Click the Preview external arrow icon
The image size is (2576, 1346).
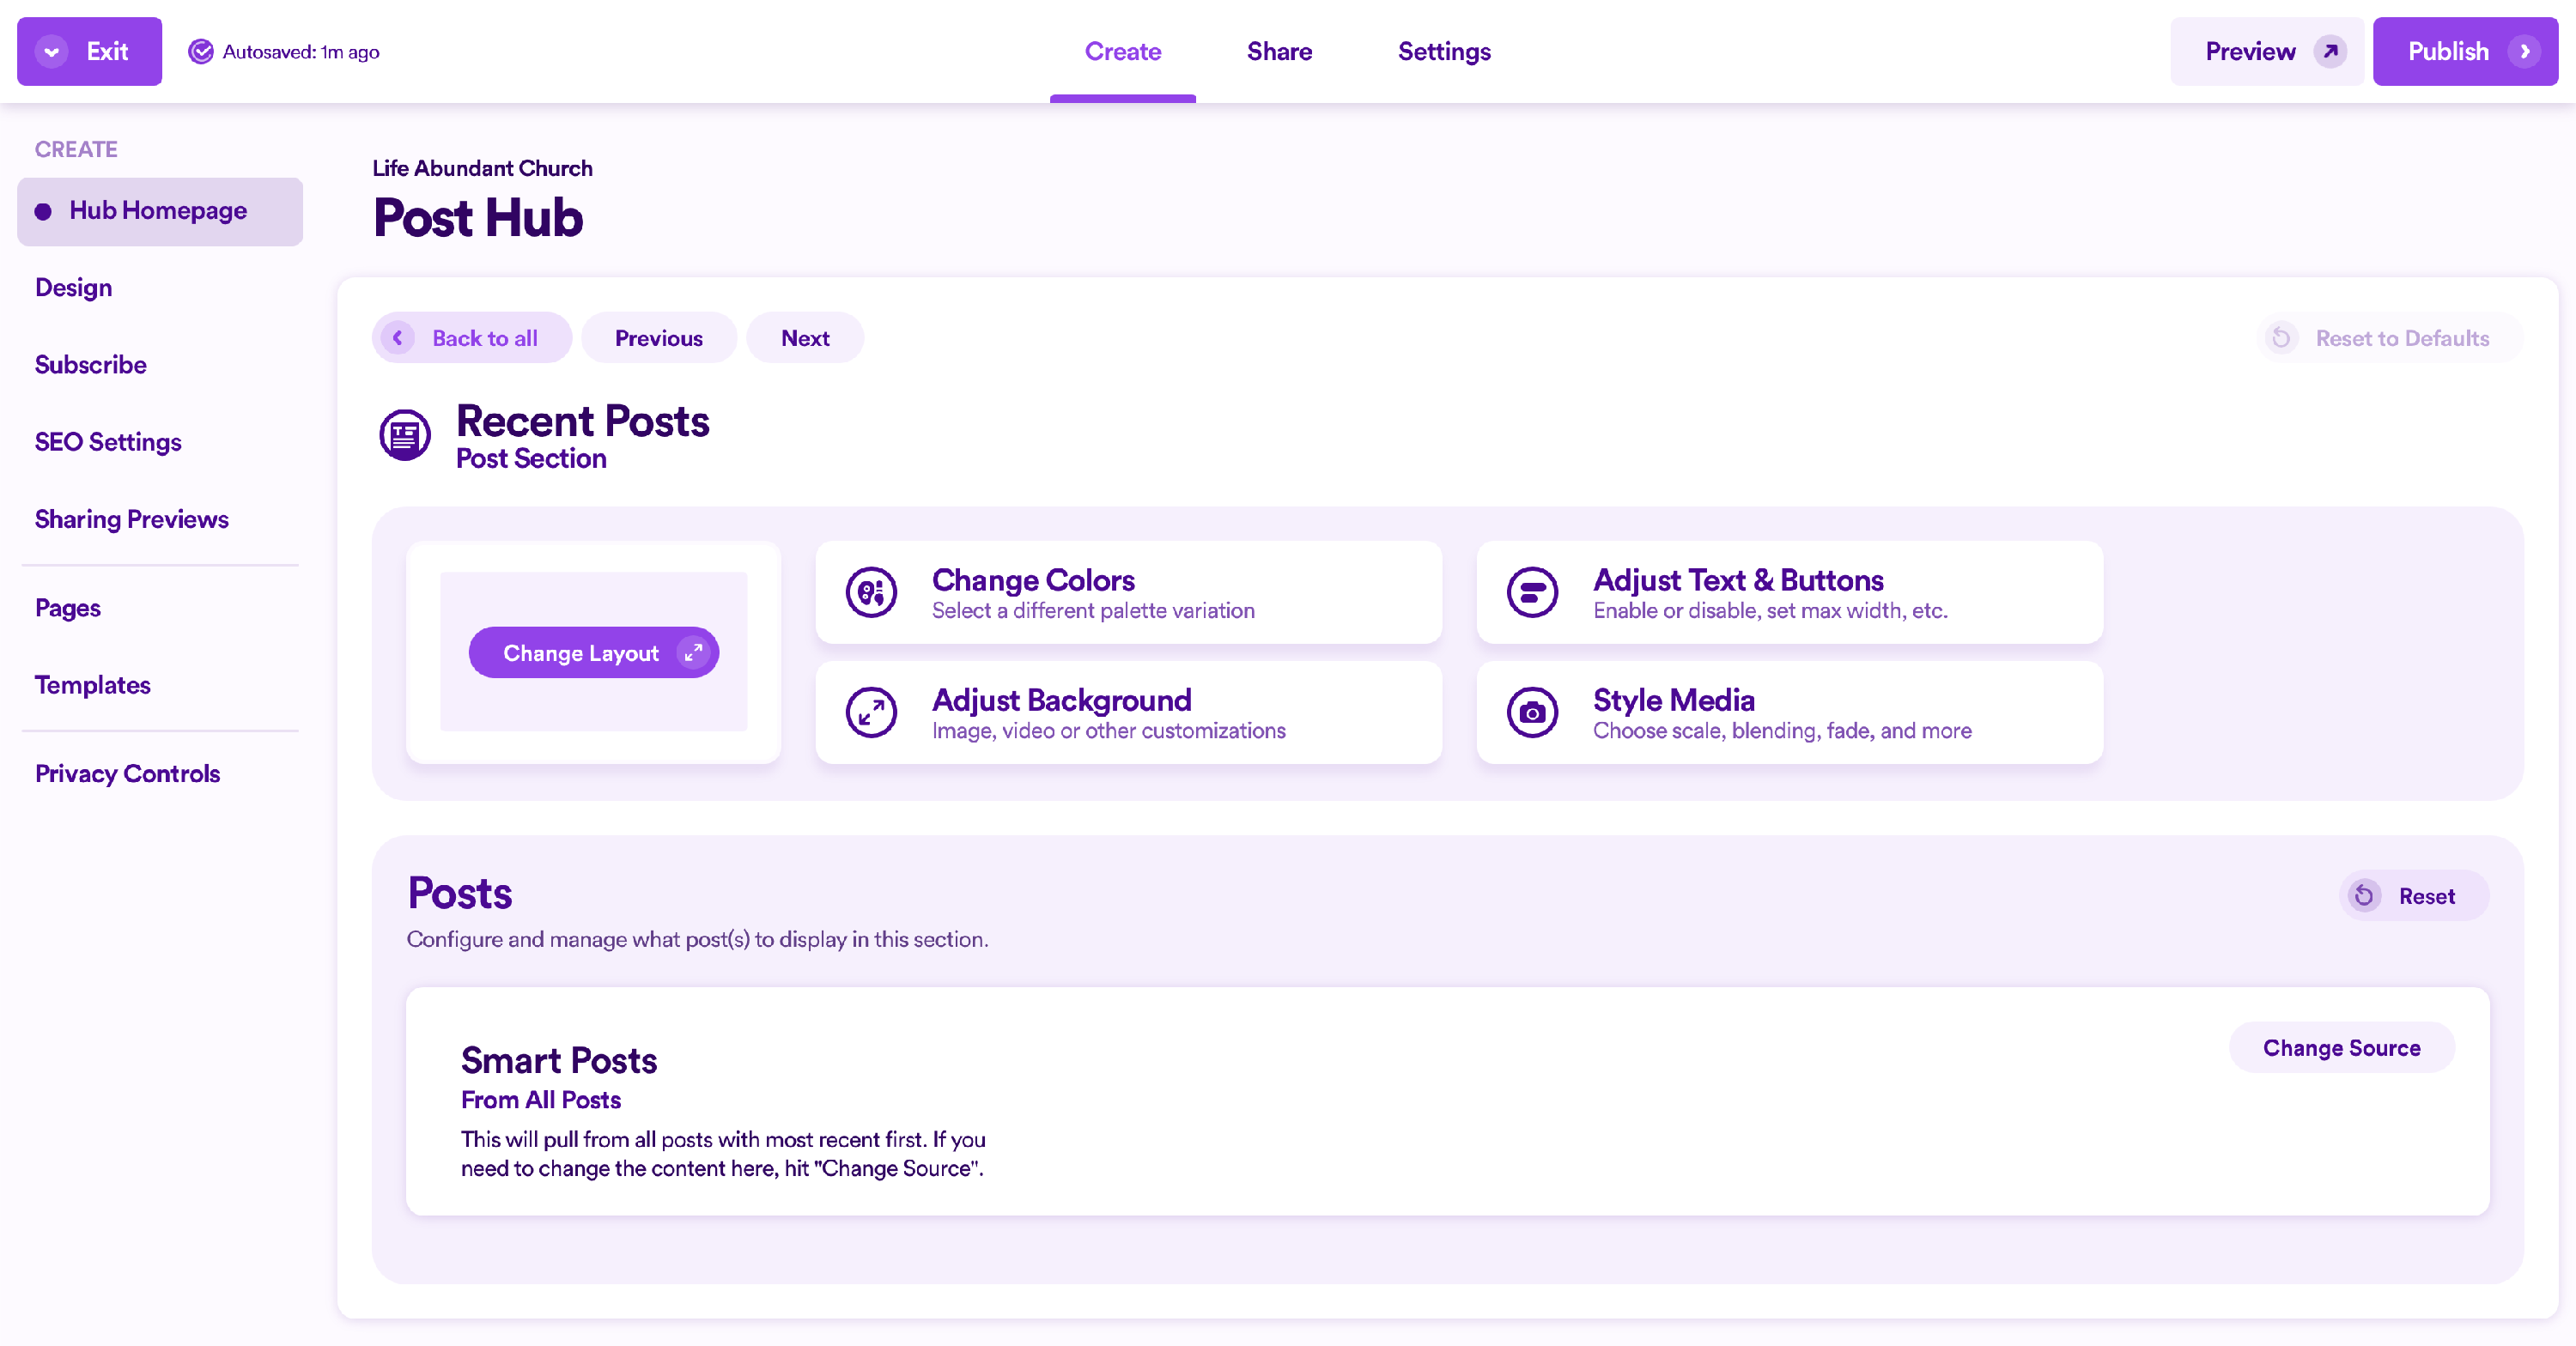[2331, 51]
